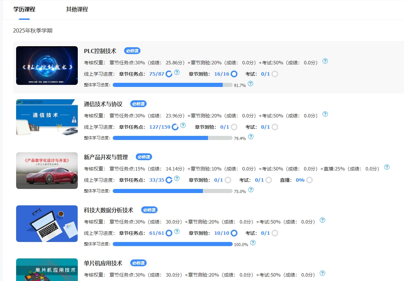Open the help icon next to 75/87 章节任务点
Viewport: 404px width, 281px height.
(177, 72)
